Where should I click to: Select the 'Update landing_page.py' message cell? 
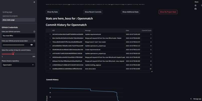[105, 65]
